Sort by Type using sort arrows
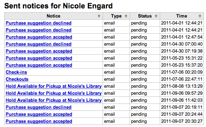 pyautogui.click(x=126, y=16)
